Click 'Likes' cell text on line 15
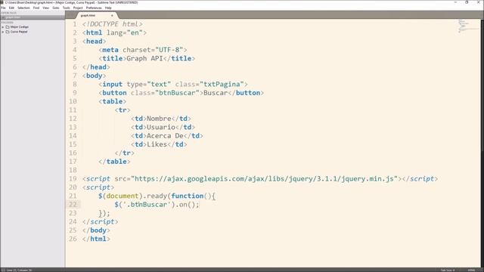 click(x=157, y=144)
